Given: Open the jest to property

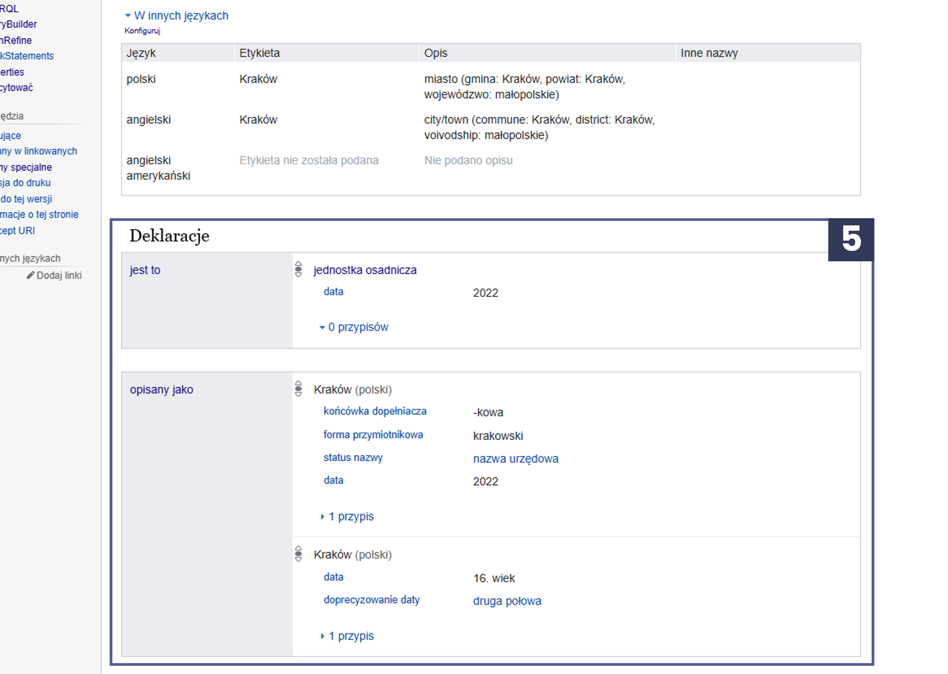Looking at the screenshot, I should pyautogui.click(x=145, y=270).
